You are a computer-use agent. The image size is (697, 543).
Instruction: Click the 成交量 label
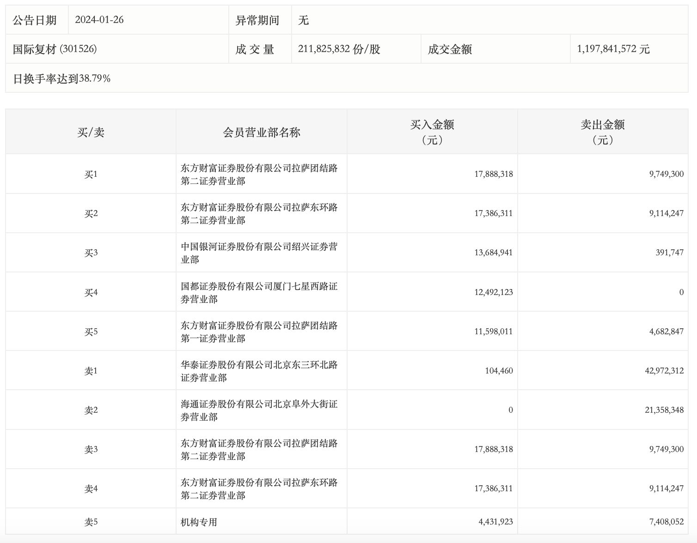(255, 49)
